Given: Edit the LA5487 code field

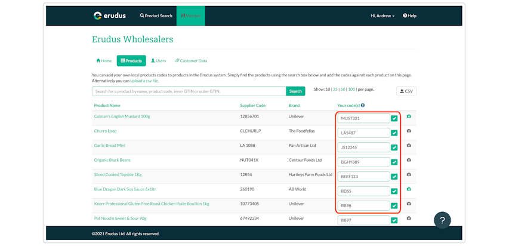Looking at the screenshot, I should pyautogui.click(x=364, y=133).
